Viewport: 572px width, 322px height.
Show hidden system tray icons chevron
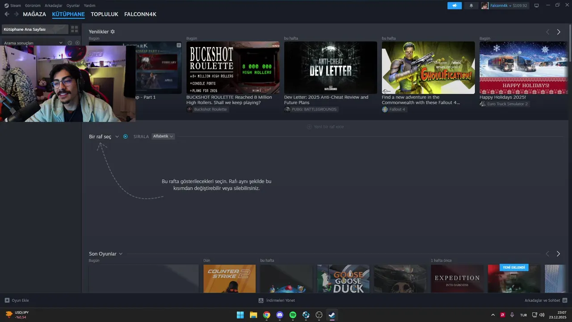pos(493,315)
